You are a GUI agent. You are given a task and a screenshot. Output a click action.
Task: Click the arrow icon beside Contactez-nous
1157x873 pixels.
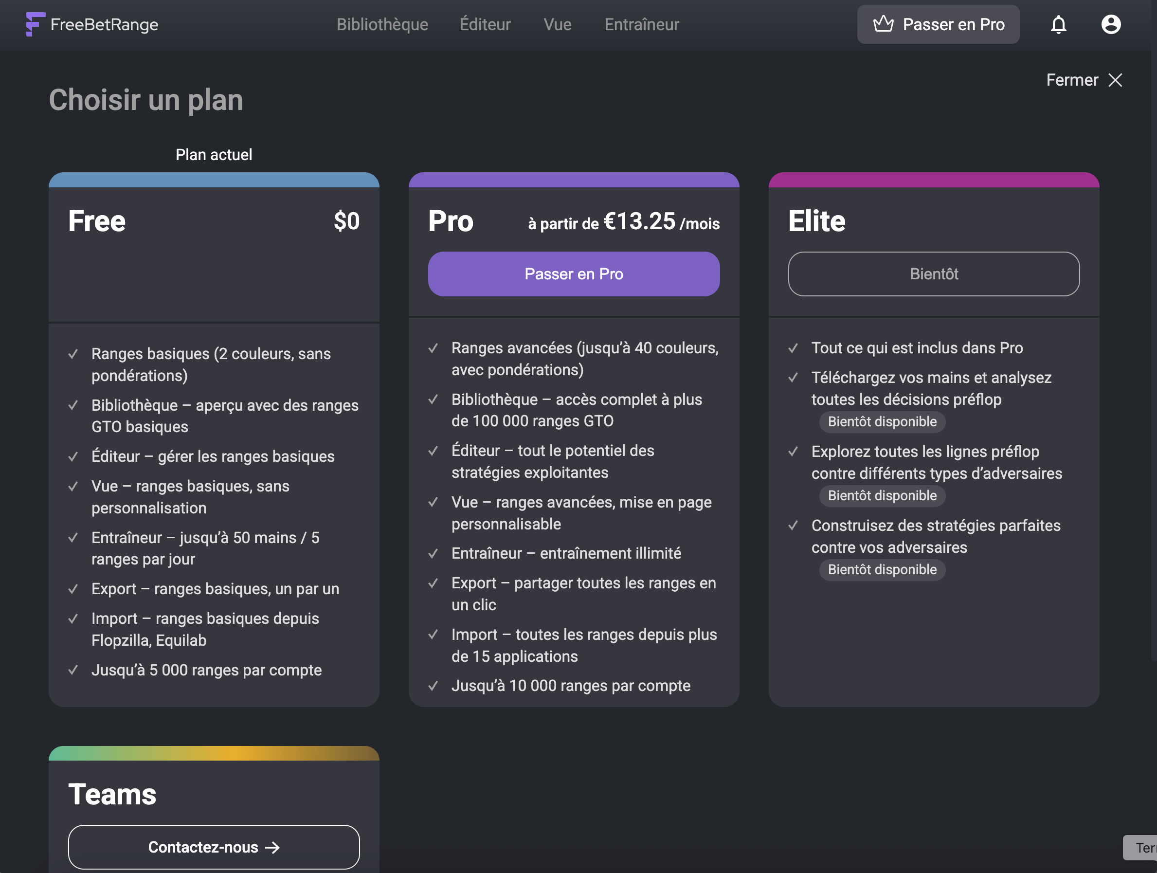pos(272,847)
